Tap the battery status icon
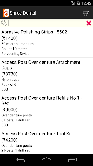Image resolution: width=93 pixels, height=166 pixels. point(78,3)
